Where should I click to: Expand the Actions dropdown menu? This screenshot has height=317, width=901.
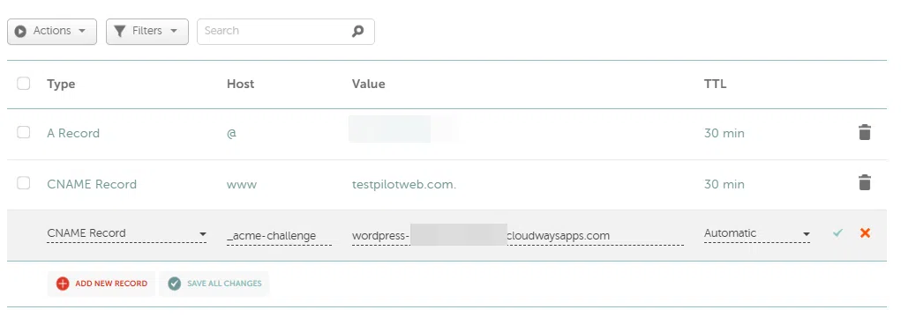[x=52, y=31]
